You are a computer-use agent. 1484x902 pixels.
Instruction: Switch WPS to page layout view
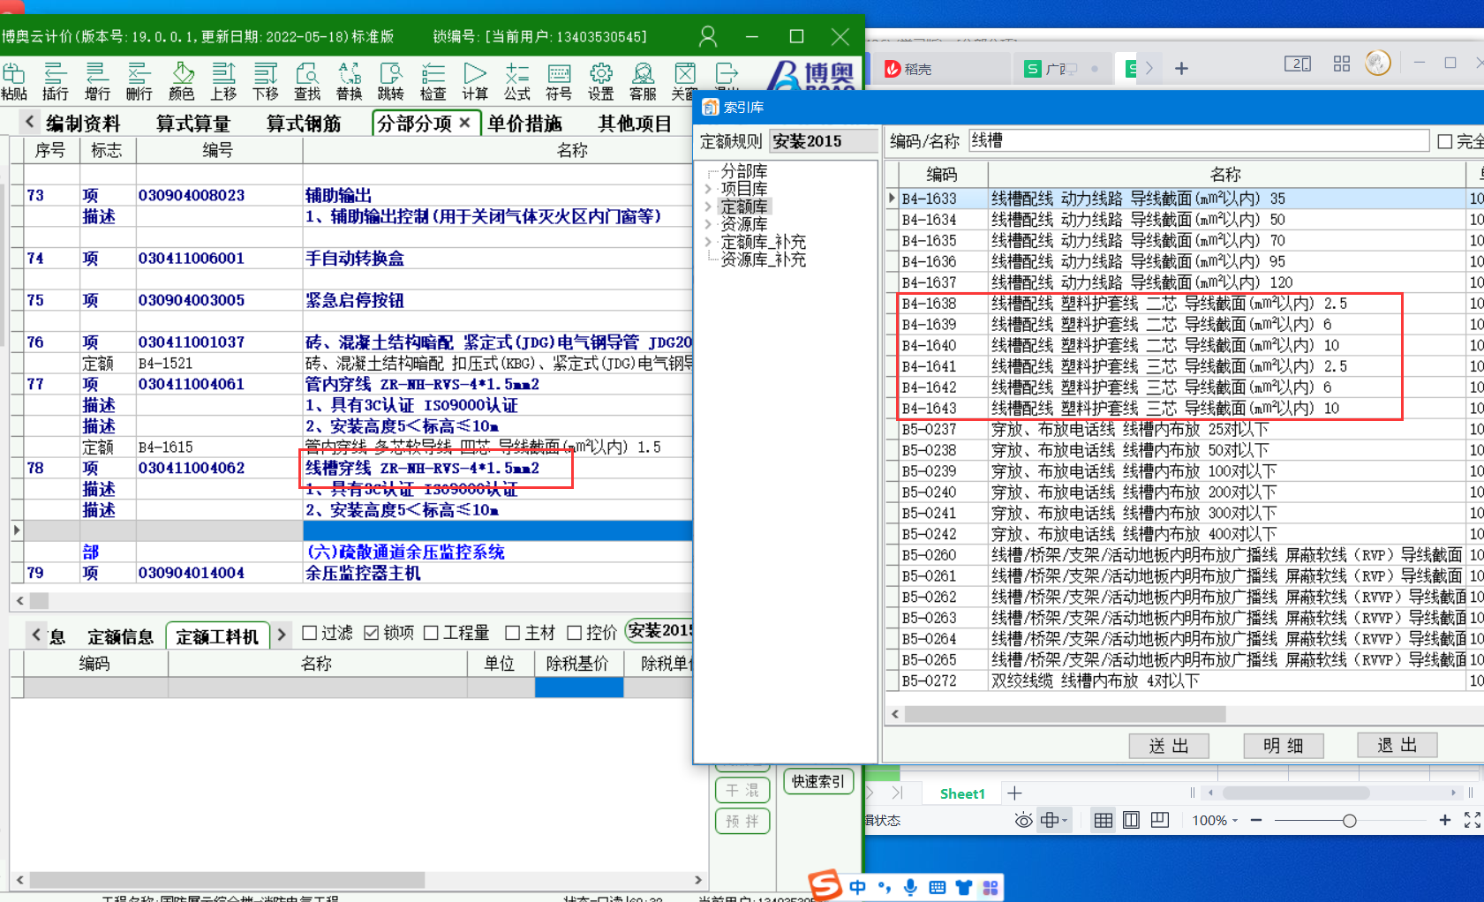tap(1131, 821)
